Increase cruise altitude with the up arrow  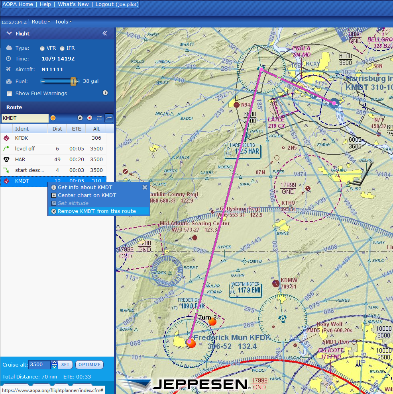click(x=54, y=362)
